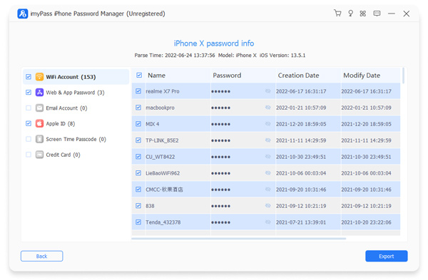Click the horizontal scrollbar below the table
The image size is (428, 280).
[x=238, y=239]
